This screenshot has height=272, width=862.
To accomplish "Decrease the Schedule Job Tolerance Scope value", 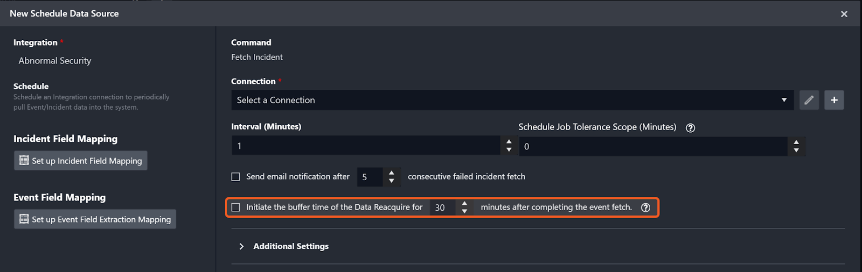I will tap(796, 151).
